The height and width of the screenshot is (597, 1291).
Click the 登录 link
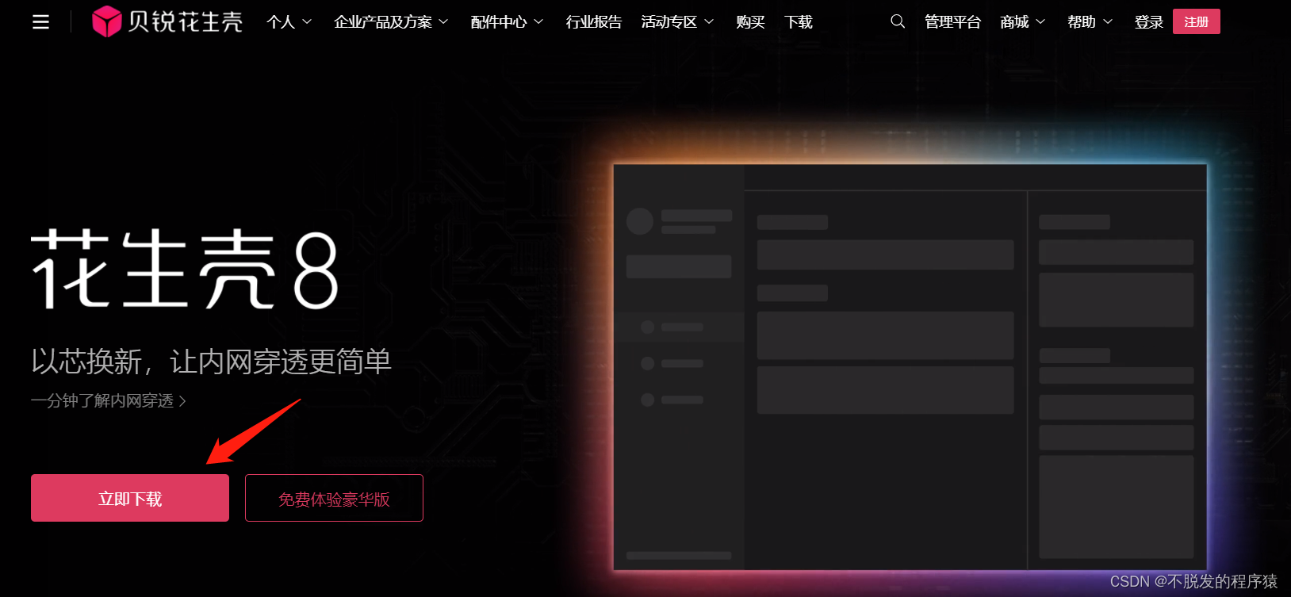1148,22
